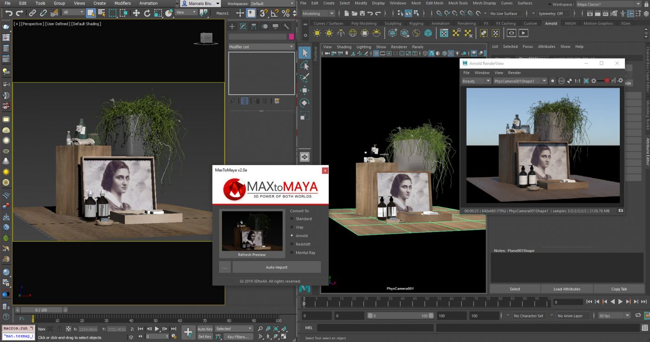Select the Move tool in 3ds Max
The width and height of the screenshot is (650, 342).
click(x=136, y=13)
